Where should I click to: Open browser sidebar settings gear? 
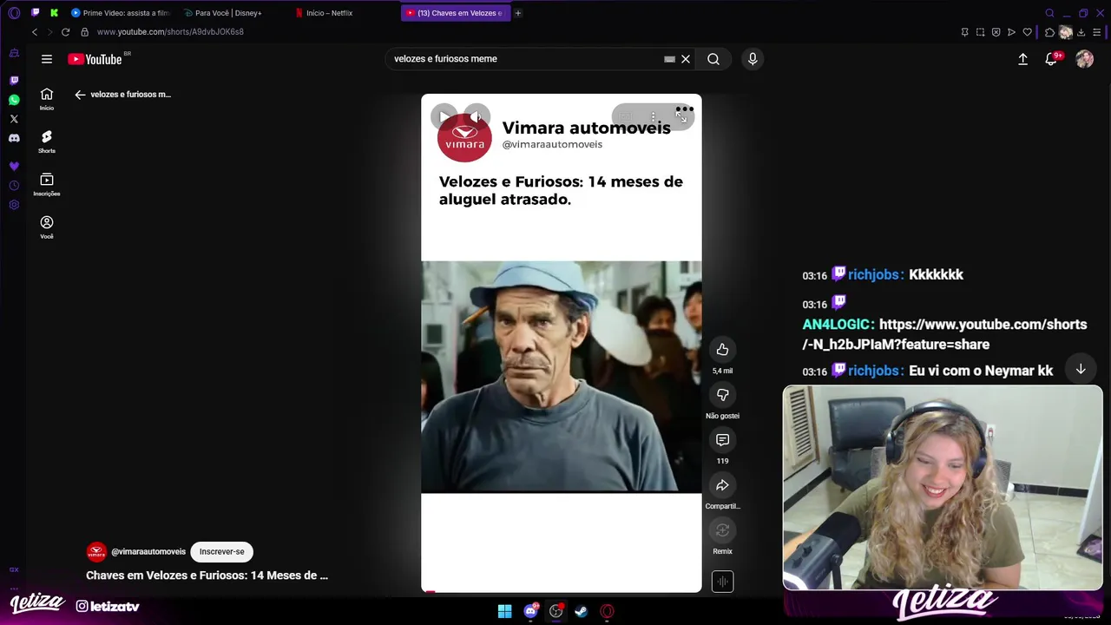14,205
